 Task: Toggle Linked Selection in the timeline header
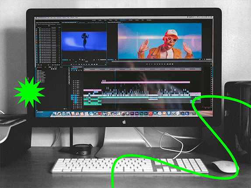pyautogui.click(x=77, y=70)
